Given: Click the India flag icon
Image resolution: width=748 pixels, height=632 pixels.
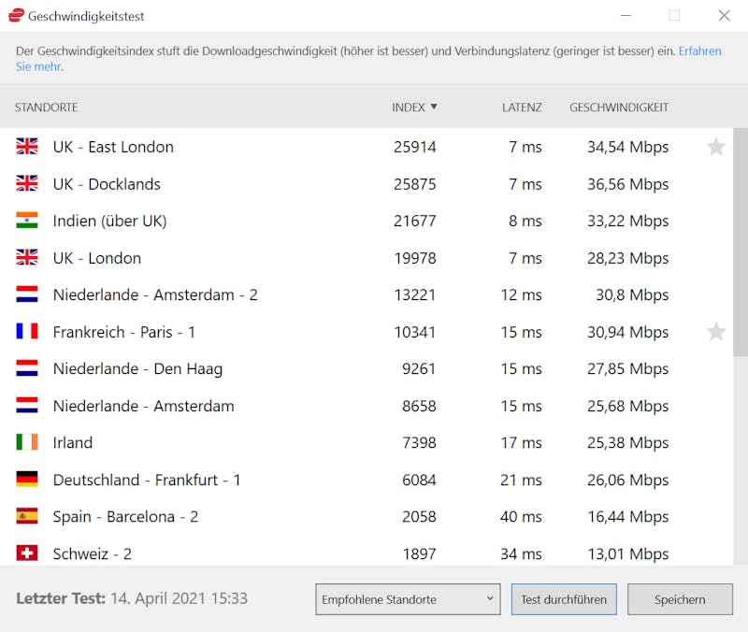Looking at the screenshot, I should point(27,221).
